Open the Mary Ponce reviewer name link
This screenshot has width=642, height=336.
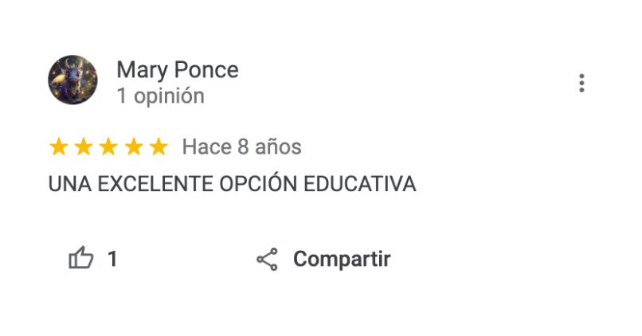pyautogui.click(x=177, y=70)
